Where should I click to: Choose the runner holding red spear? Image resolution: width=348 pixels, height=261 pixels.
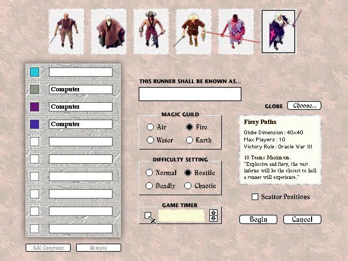(235, 30)
